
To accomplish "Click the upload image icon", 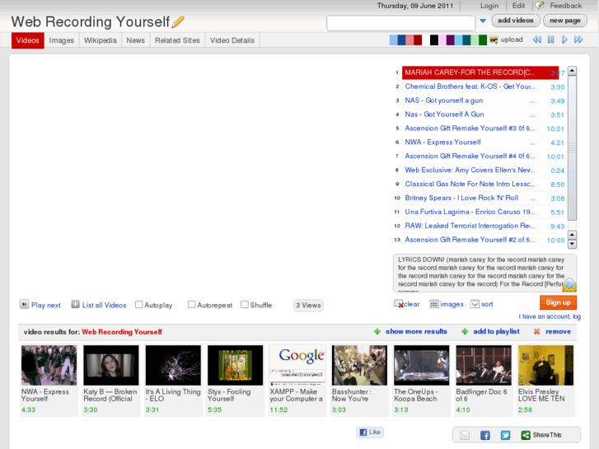I will [494, 40].
